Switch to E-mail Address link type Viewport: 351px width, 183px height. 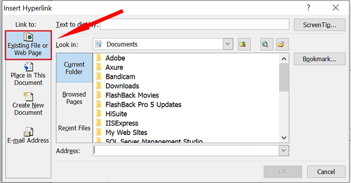(x=28, y=135)
